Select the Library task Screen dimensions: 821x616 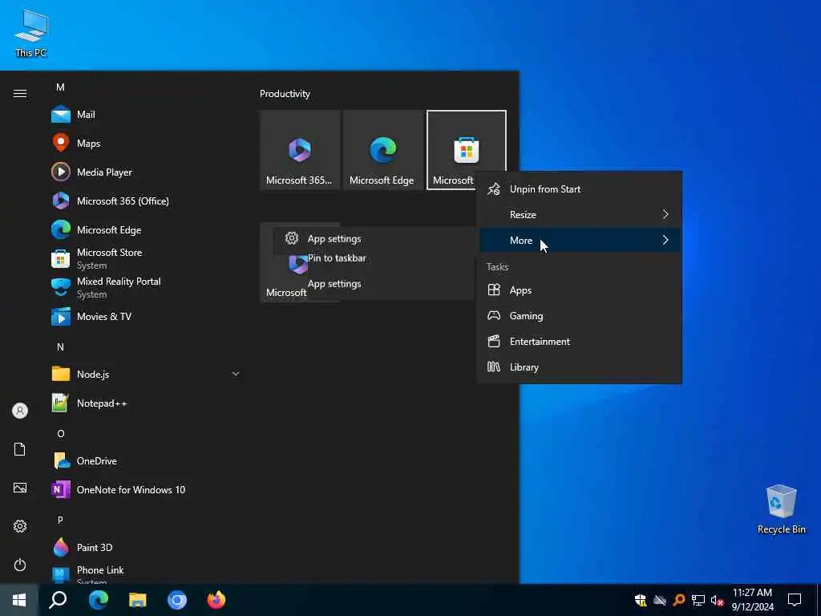[580, 367]
